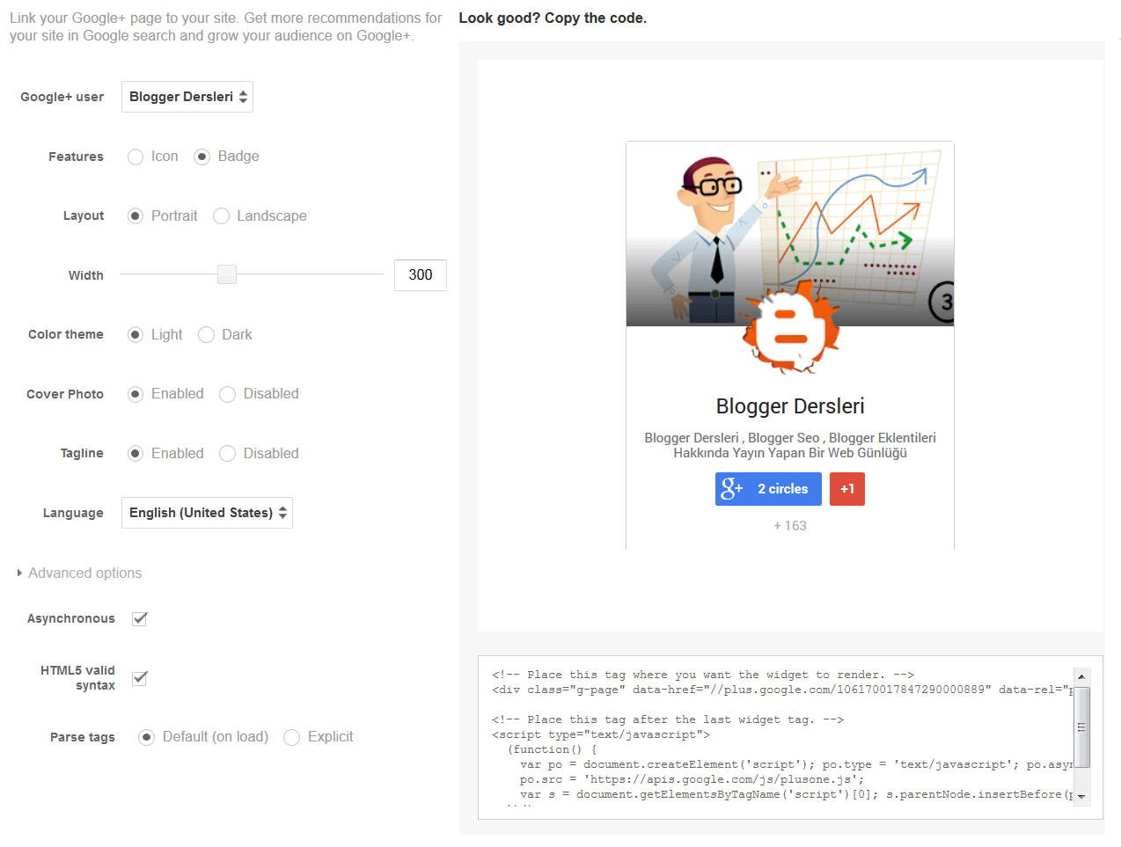Image resolution: width=1121 pixels, height=847 pixels.
Task: Click the 2 circles follow button
Action: (x=768, y=489)
